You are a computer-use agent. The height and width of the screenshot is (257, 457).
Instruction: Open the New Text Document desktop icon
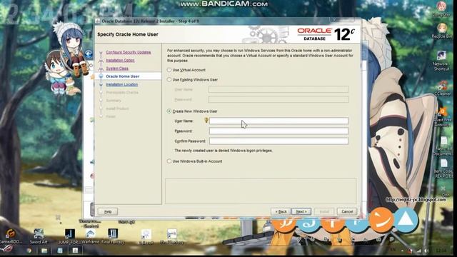click(443, 146)
